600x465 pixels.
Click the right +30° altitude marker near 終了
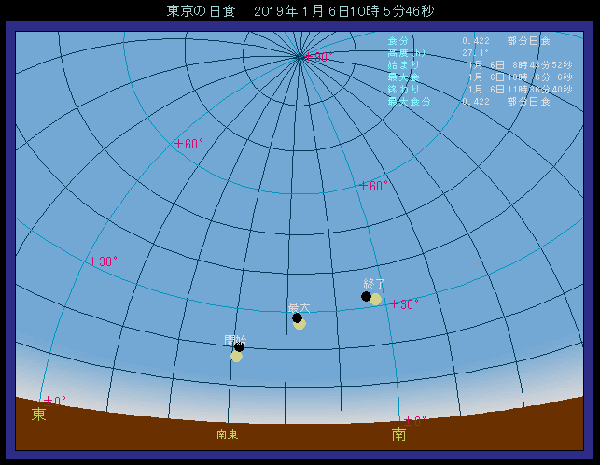[x=396, y=304]
